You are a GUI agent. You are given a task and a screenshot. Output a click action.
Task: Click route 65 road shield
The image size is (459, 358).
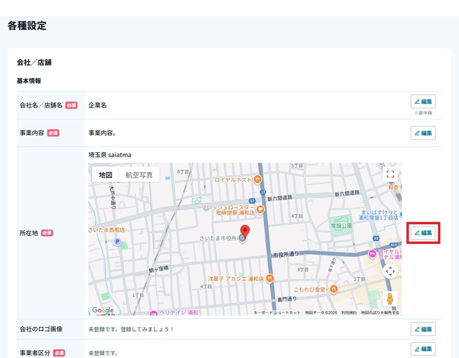[376, 238]
